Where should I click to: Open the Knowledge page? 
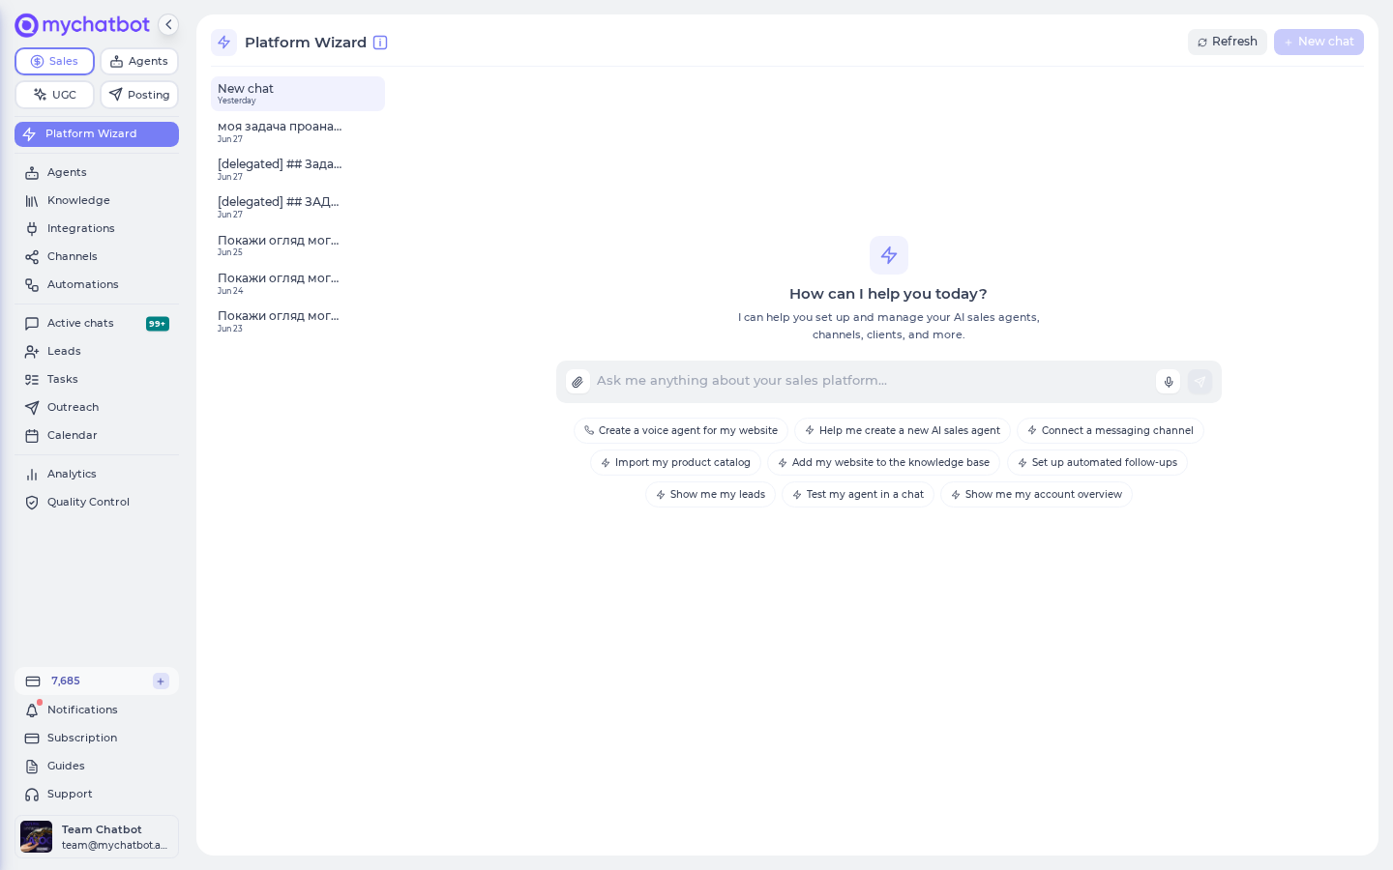click(97, 200)
